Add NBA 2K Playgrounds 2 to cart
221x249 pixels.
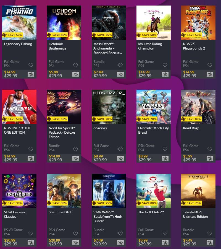pyautogui.click(x=210, y=74)
